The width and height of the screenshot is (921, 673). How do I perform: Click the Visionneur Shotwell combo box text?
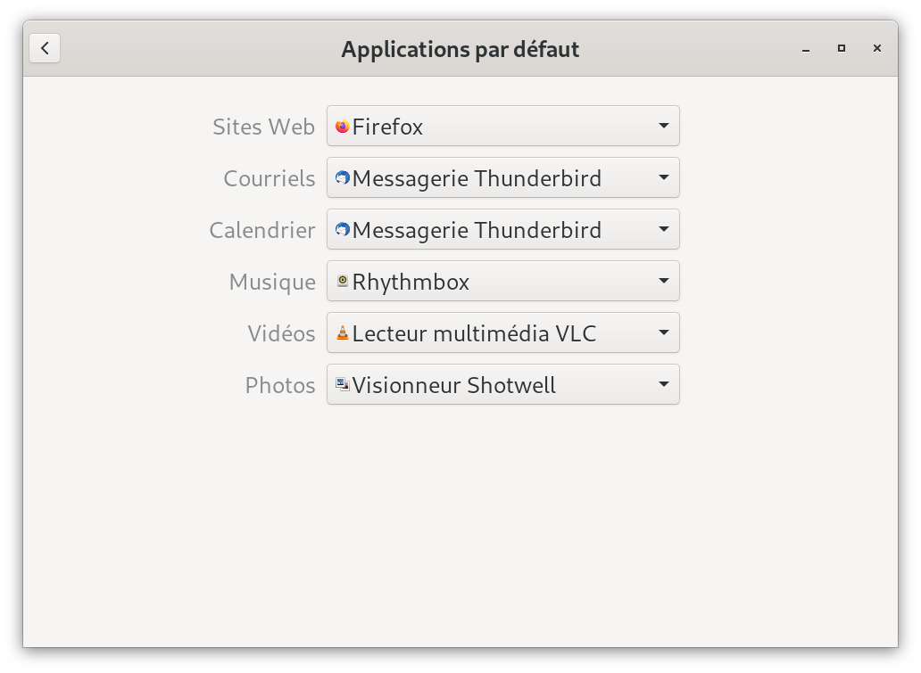click(x=453, y=385)
